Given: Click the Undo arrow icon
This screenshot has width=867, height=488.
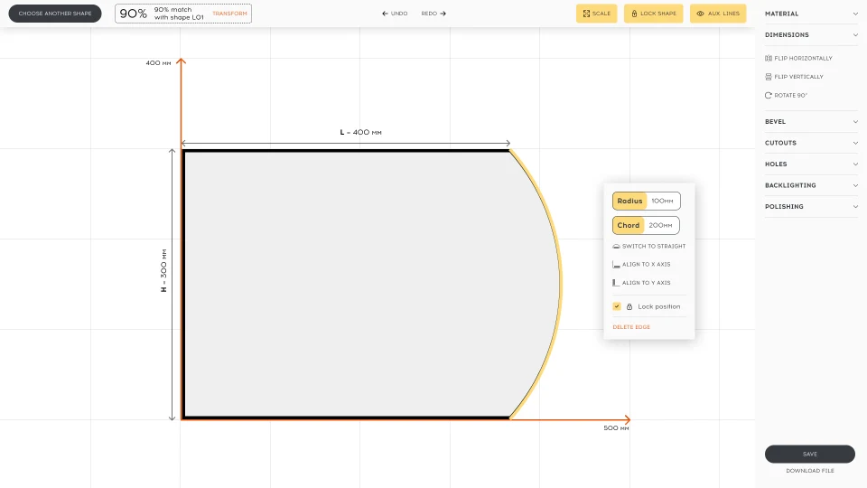Looking at the screenshot, I should [x=385, y=14].
